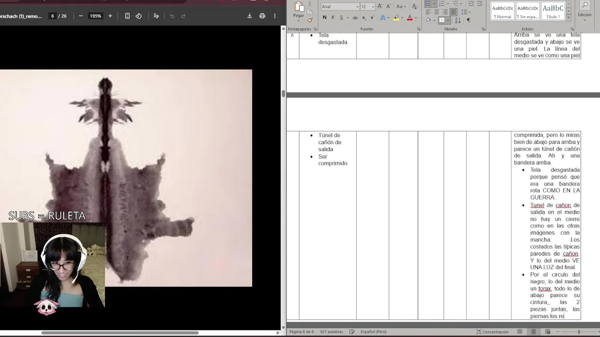Viewport: 600px width, 337px height.
Task: Click PDF vertical scrollbar thumb
Action: pos(283,93)
